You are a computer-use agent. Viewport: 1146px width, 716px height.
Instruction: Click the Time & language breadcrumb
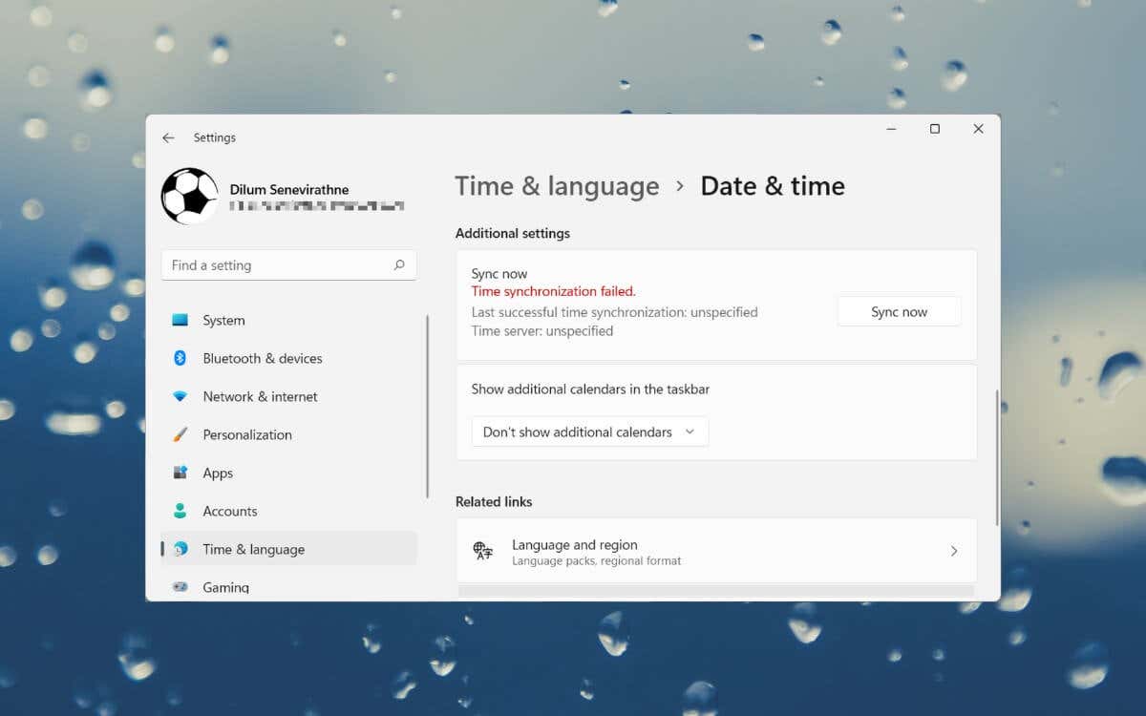click(557, 186)
